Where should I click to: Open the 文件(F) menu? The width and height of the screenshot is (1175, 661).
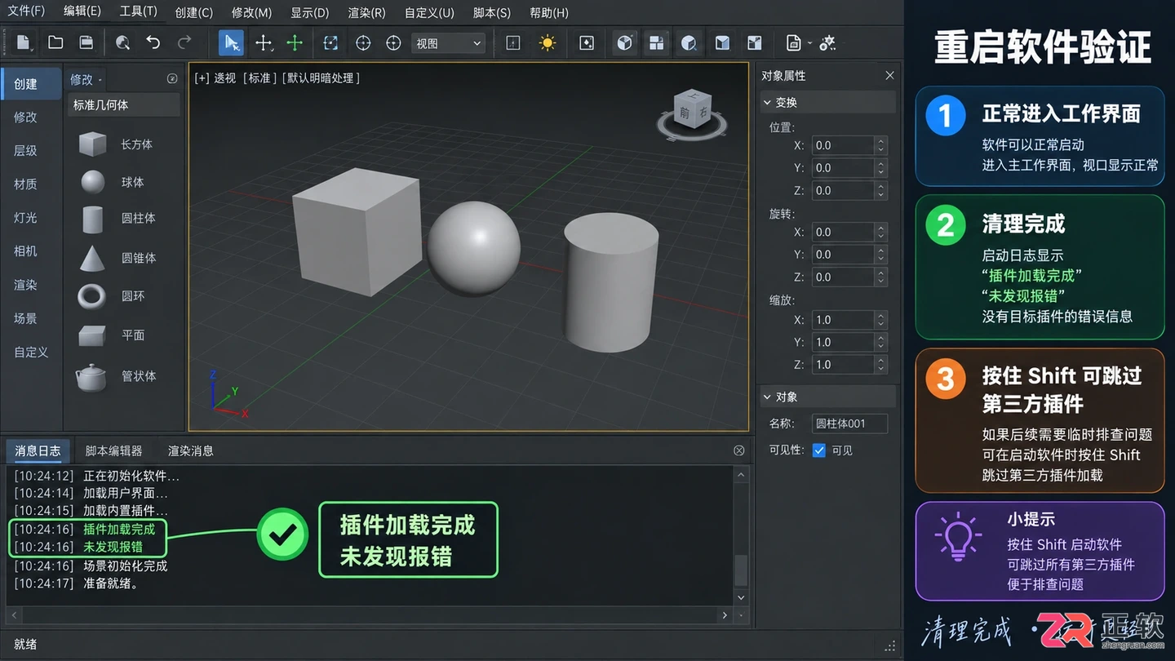pos(26,12)
